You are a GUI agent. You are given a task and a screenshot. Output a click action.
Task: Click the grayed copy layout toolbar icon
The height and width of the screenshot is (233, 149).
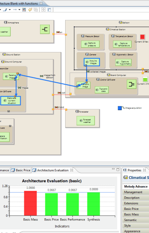36,10
